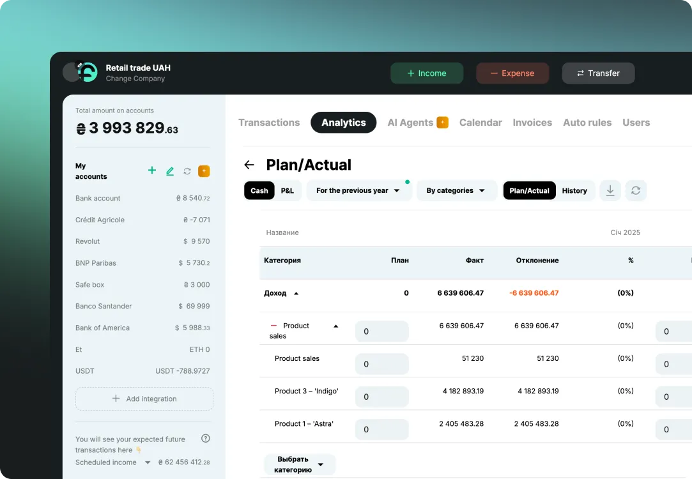Collapse the Product sales group arrow
The image size is (692, 479).
336,326
